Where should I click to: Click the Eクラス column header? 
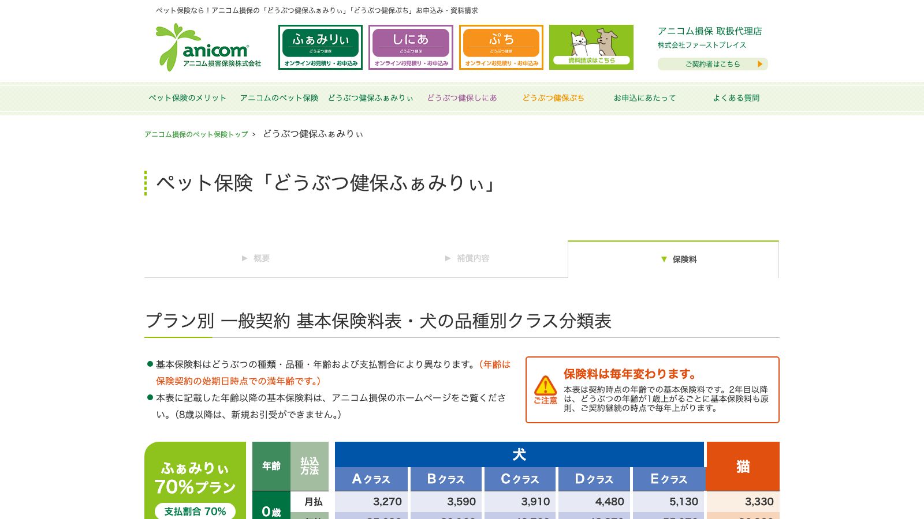point(668,479)
